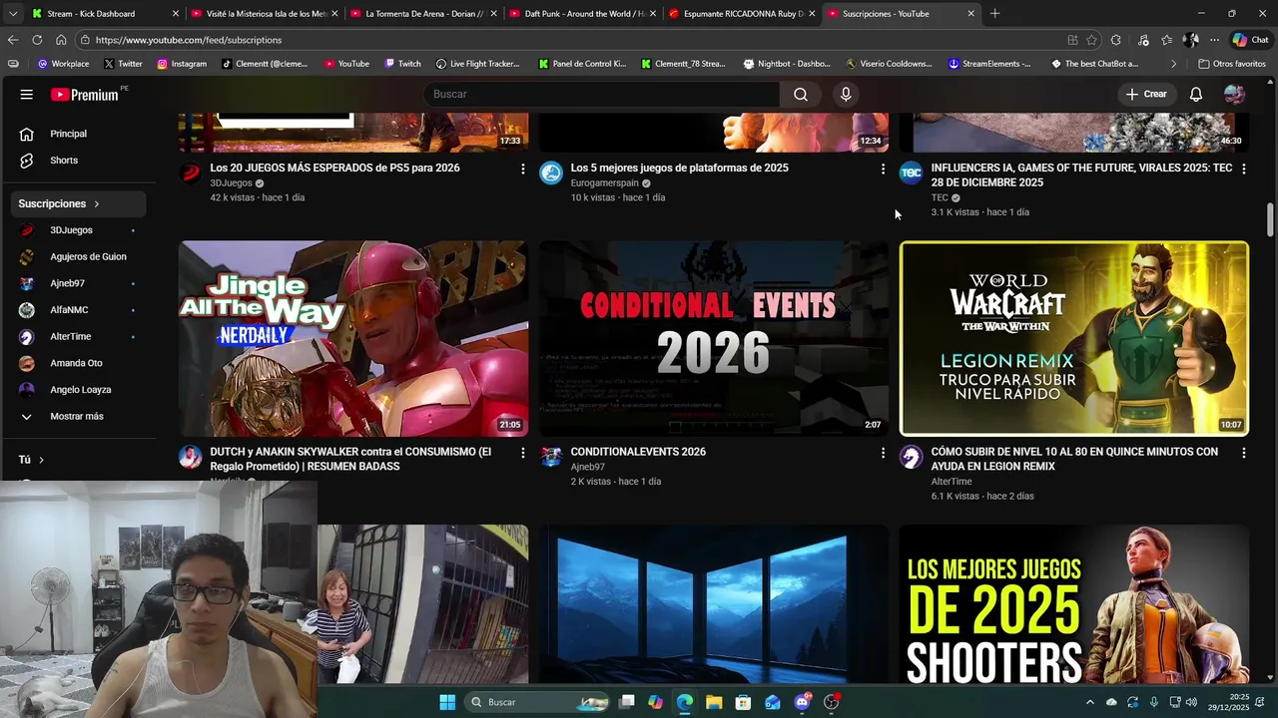Open the Live Flight Tracker bookmark

click(x=478, y=64)
